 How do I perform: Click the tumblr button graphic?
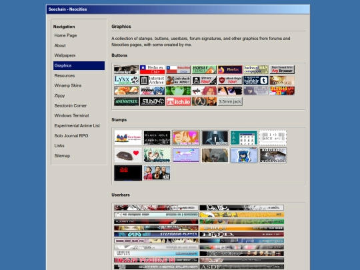(256, 80)
